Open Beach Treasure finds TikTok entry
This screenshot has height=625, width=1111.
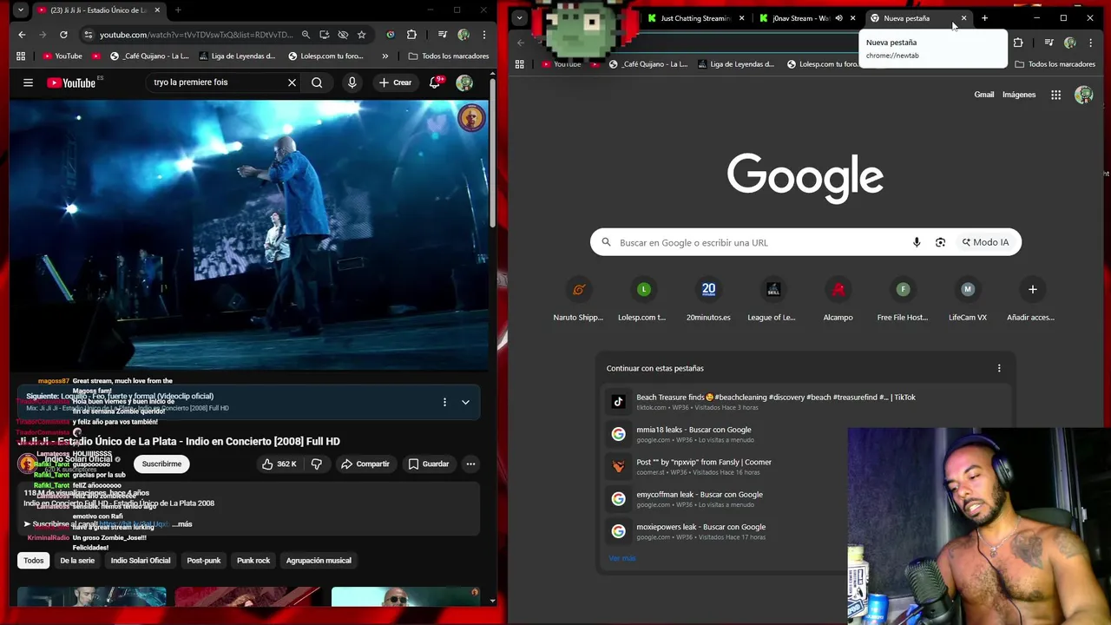pos(805,401)
